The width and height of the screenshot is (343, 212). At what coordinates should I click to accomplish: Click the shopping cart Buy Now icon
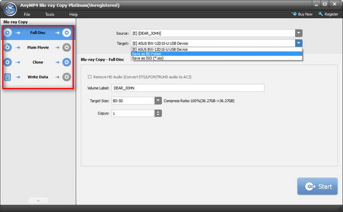[294, 14]
